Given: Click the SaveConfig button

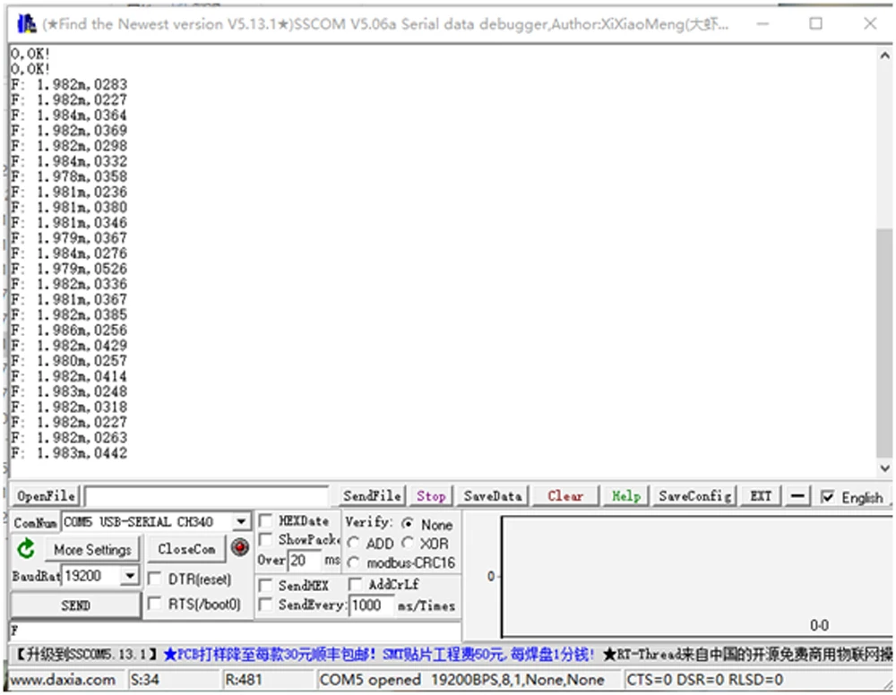Looking at the screenshot, I should 695,495.
